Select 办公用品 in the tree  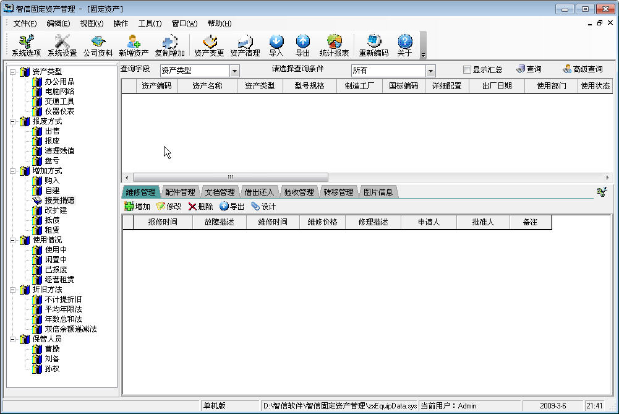coord(59,82)
